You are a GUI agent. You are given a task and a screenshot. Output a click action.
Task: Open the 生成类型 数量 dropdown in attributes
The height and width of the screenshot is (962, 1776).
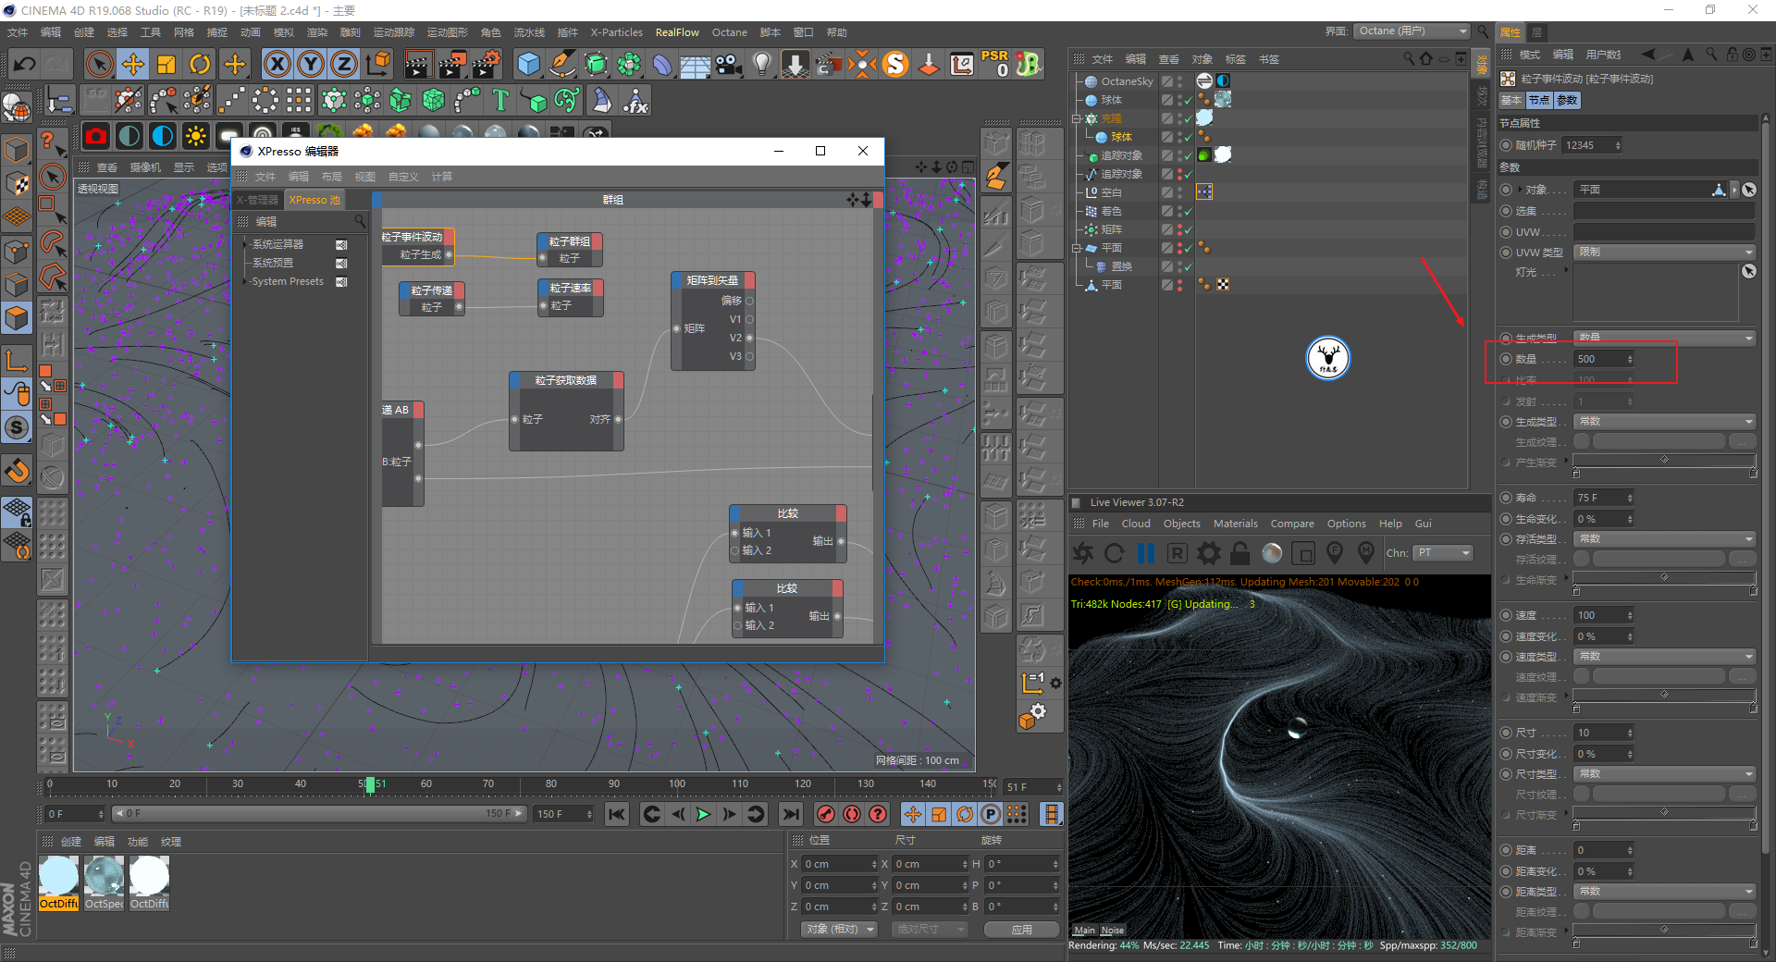point(1664,338)
